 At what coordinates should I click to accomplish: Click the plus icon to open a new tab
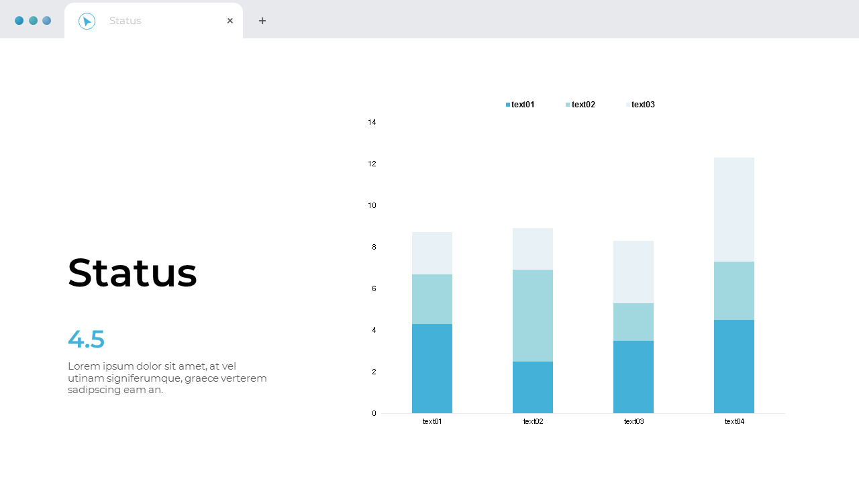click(262, 21)
